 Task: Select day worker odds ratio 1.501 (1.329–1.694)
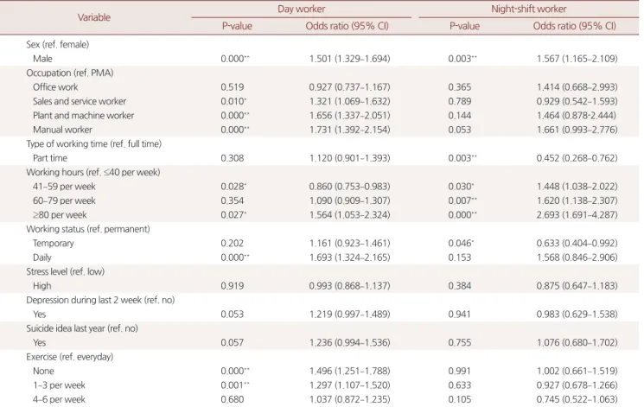pos(349,59)
